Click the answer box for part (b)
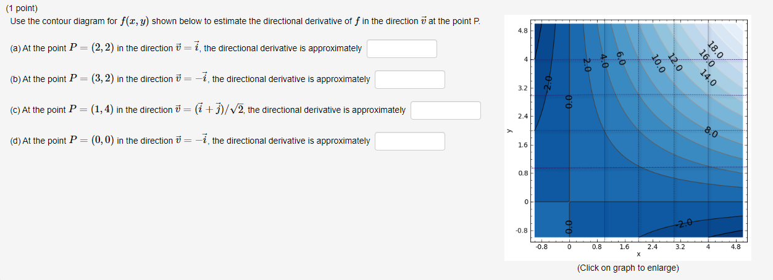This screenshot has height=280, width=773. (x=410, y=80)
